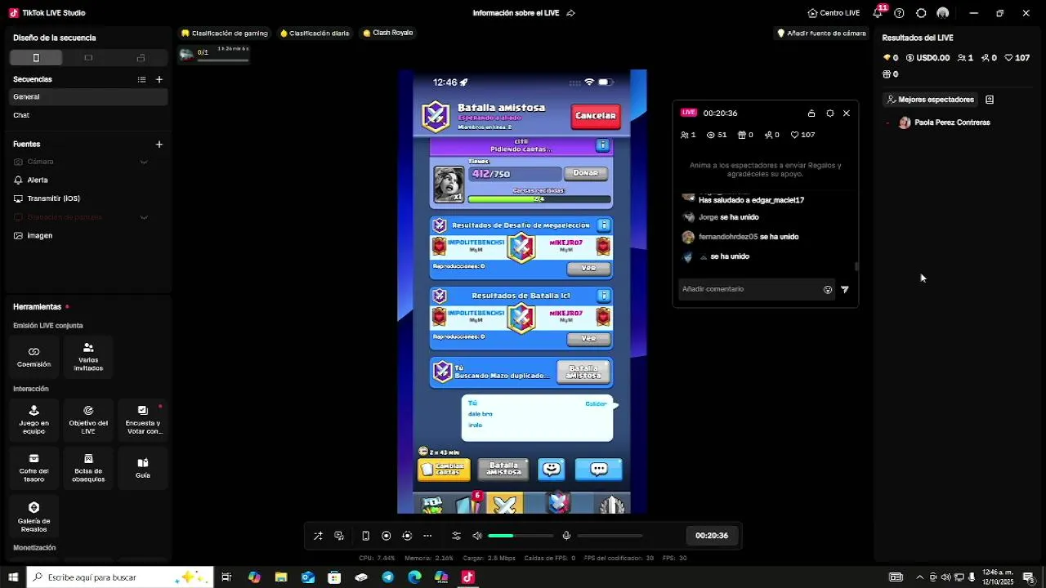1046x588 pixels.
Task: Click the replay clip icon in bottom toolbar
Action: pos(407,536)
